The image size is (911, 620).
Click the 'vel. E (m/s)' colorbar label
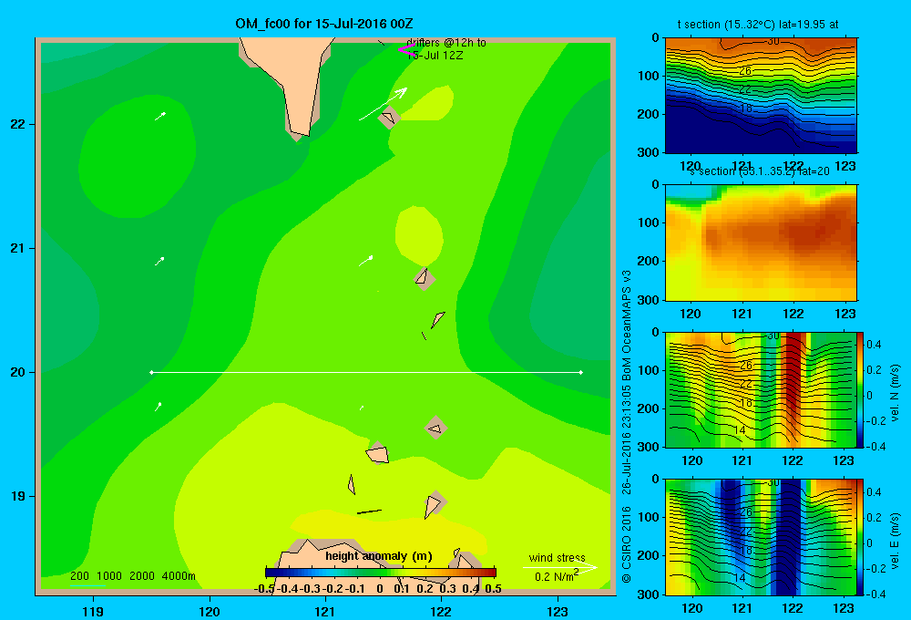[x=895, y=541]
